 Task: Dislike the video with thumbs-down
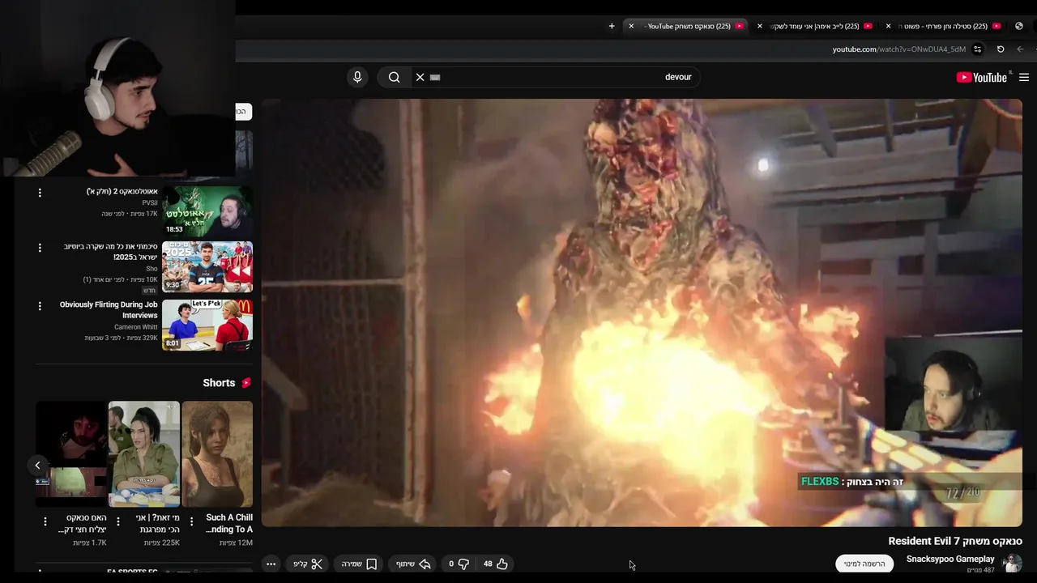(x=459, y=564)
